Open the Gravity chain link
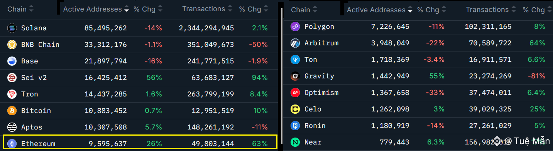This screenshot has width=553, height=151. tap(319, 76)
